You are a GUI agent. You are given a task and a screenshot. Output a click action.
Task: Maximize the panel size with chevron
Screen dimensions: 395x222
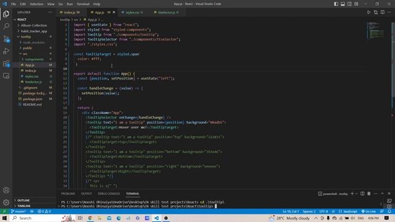(382, 194)
